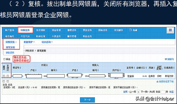This screenshot has width=177, height=104.
Task: Check the 全选 box under 通过 column
Action: pos(4,81)
